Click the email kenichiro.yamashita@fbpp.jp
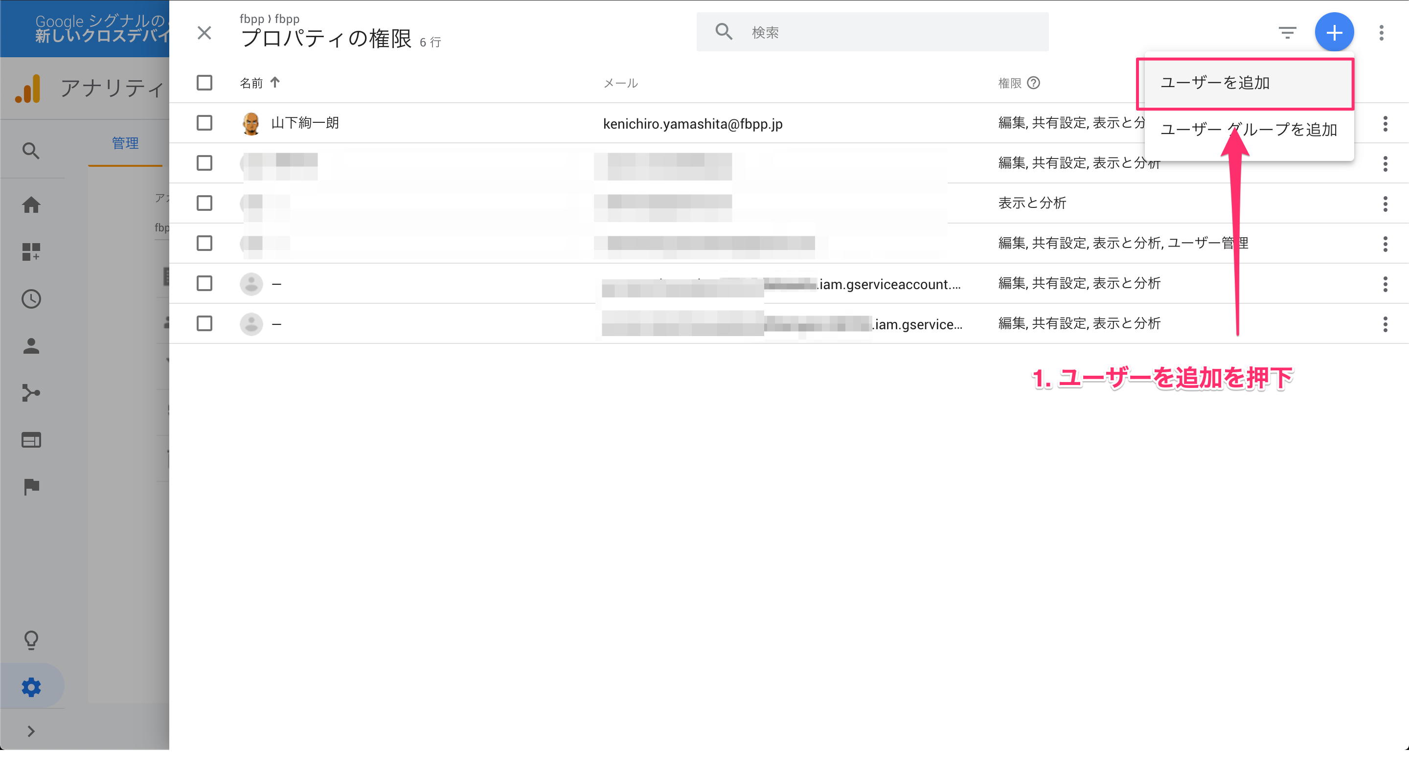 coord(692,124)
